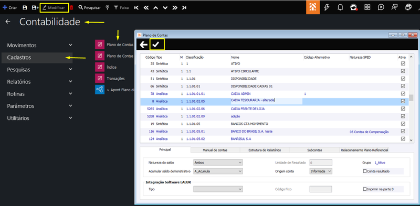Toggle Ativa checkbox for ATIVO row

[403, 63]
